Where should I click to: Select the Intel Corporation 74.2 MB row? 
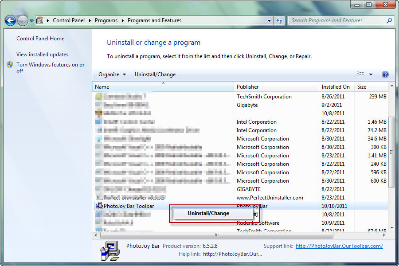(x=240, y=130)
